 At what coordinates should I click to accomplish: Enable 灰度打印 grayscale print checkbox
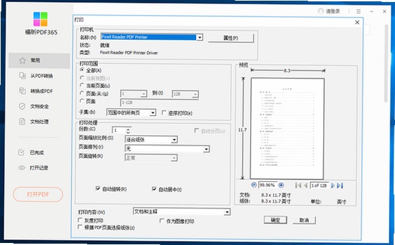[80, 221]
